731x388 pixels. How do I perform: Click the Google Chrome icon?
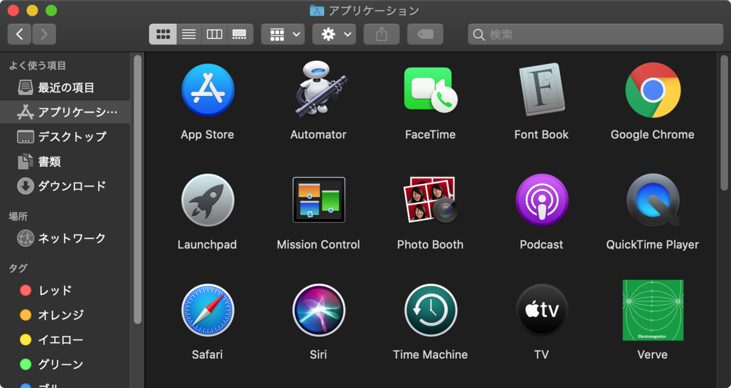pyautogui.click(x=652, y=90)
